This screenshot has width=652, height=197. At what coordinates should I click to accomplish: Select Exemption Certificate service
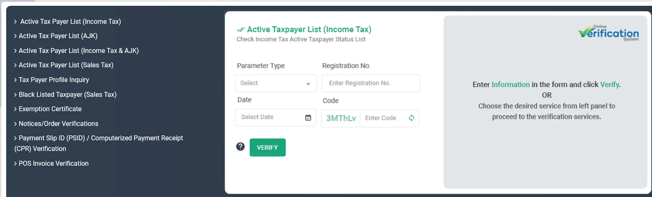pos(48,109)
